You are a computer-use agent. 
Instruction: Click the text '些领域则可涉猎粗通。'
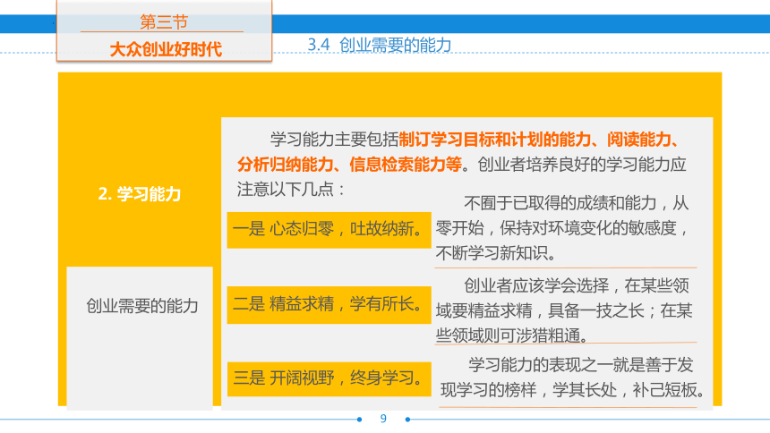pyautogui.click(x=512, y=335)
